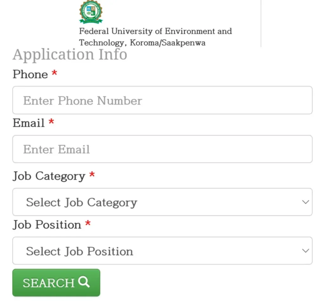Expand the Select Job Position chevron
This screenshot has height=304, width=325.
click(305, 251)
